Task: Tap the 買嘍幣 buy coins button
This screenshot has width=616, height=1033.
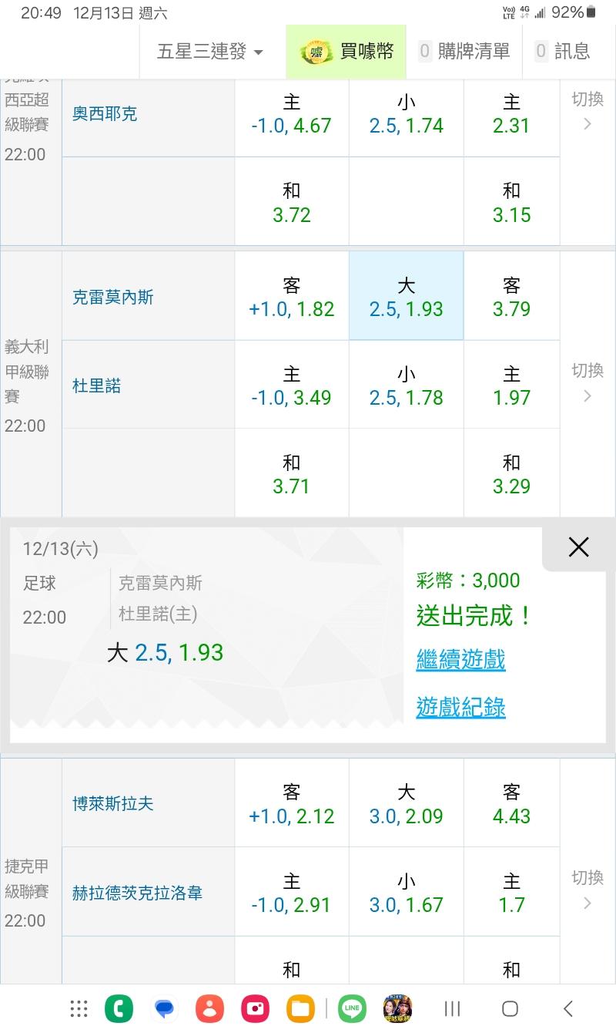Action: [x=346, y=52]
